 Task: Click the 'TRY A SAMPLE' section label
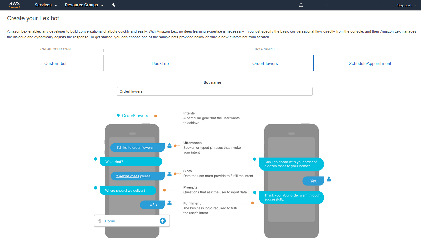265,49
